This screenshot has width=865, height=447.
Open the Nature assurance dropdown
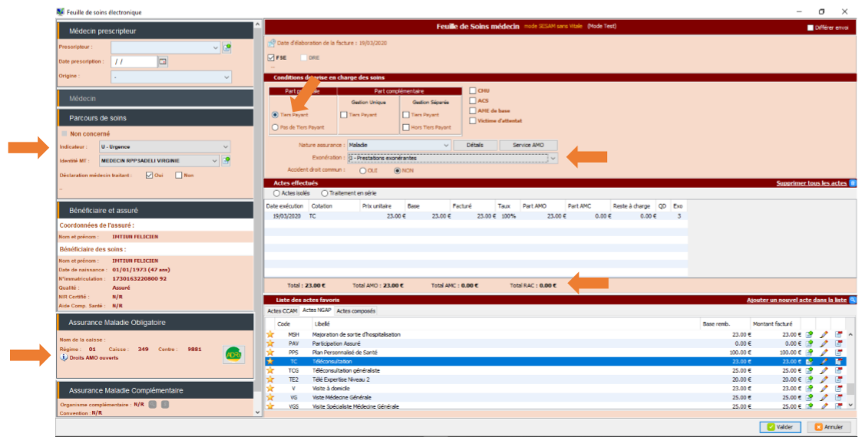446,145
